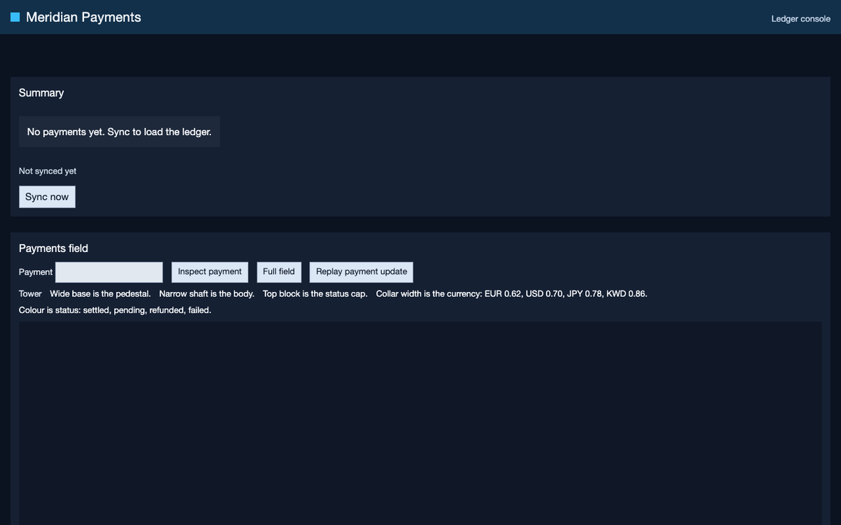The height and width of the screenshot is (525, 841).
Task: Click the collar width currency legend
Action: [512, 293]
